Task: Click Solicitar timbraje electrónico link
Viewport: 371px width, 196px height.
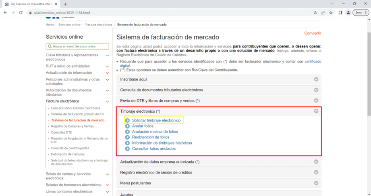Action: (x=156, y=120)
